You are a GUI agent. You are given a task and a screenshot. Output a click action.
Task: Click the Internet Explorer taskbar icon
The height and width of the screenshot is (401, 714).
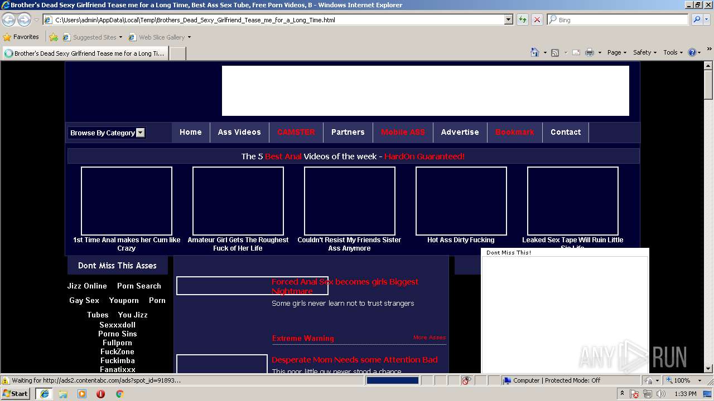[44, 394]
